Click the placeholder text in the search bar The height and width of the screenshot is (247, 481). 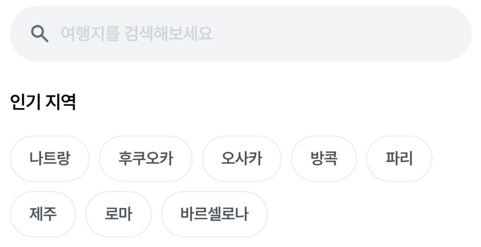click(x=137, y=33)
